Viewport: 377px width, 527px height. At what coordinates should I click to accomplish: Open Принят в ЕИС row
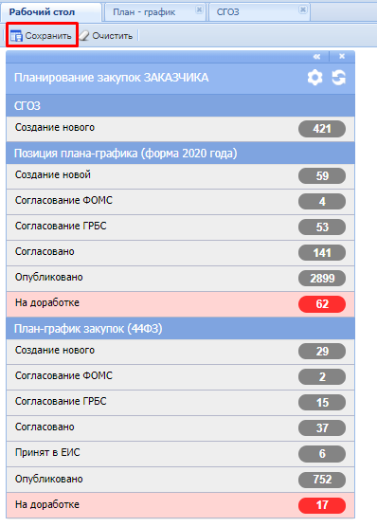pos(180,453)
